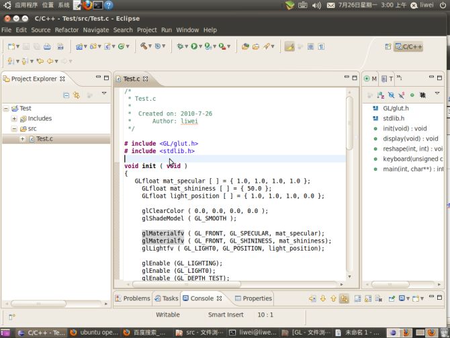Select display(void) : void in Outline
The height and width of the screenshot is (338, 450).
coord(410,138)
